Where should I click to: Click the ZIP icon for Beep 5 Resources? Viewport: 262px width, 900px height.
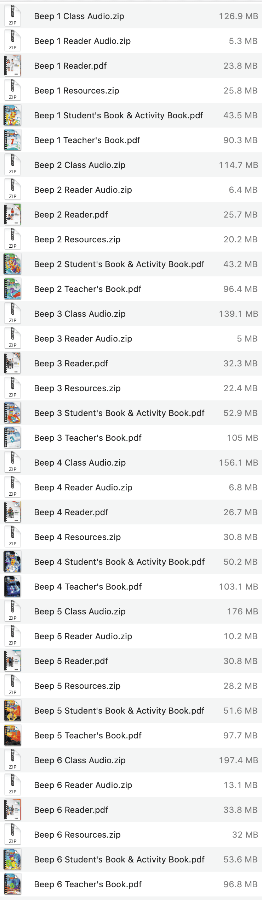tap(13, 686)
